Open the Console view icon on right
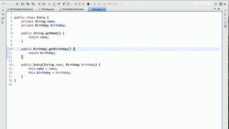 click(225, 26)
